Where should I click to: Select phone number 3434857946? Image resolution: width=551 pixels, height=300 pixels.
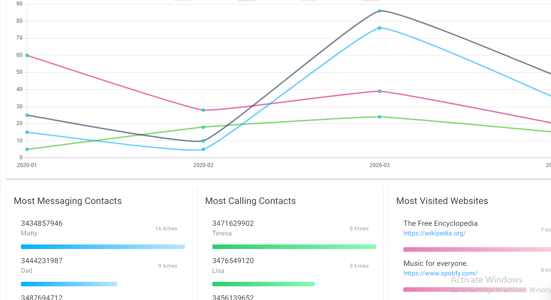42,224
